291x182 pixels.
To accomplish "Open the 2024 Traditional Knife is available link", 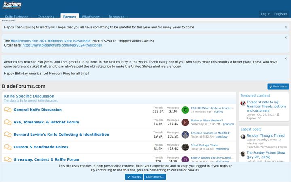I will [51, 41].
